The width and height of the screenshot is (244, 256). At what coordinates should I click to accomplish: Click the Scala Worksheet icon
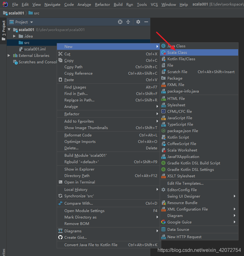click(163, 150)
